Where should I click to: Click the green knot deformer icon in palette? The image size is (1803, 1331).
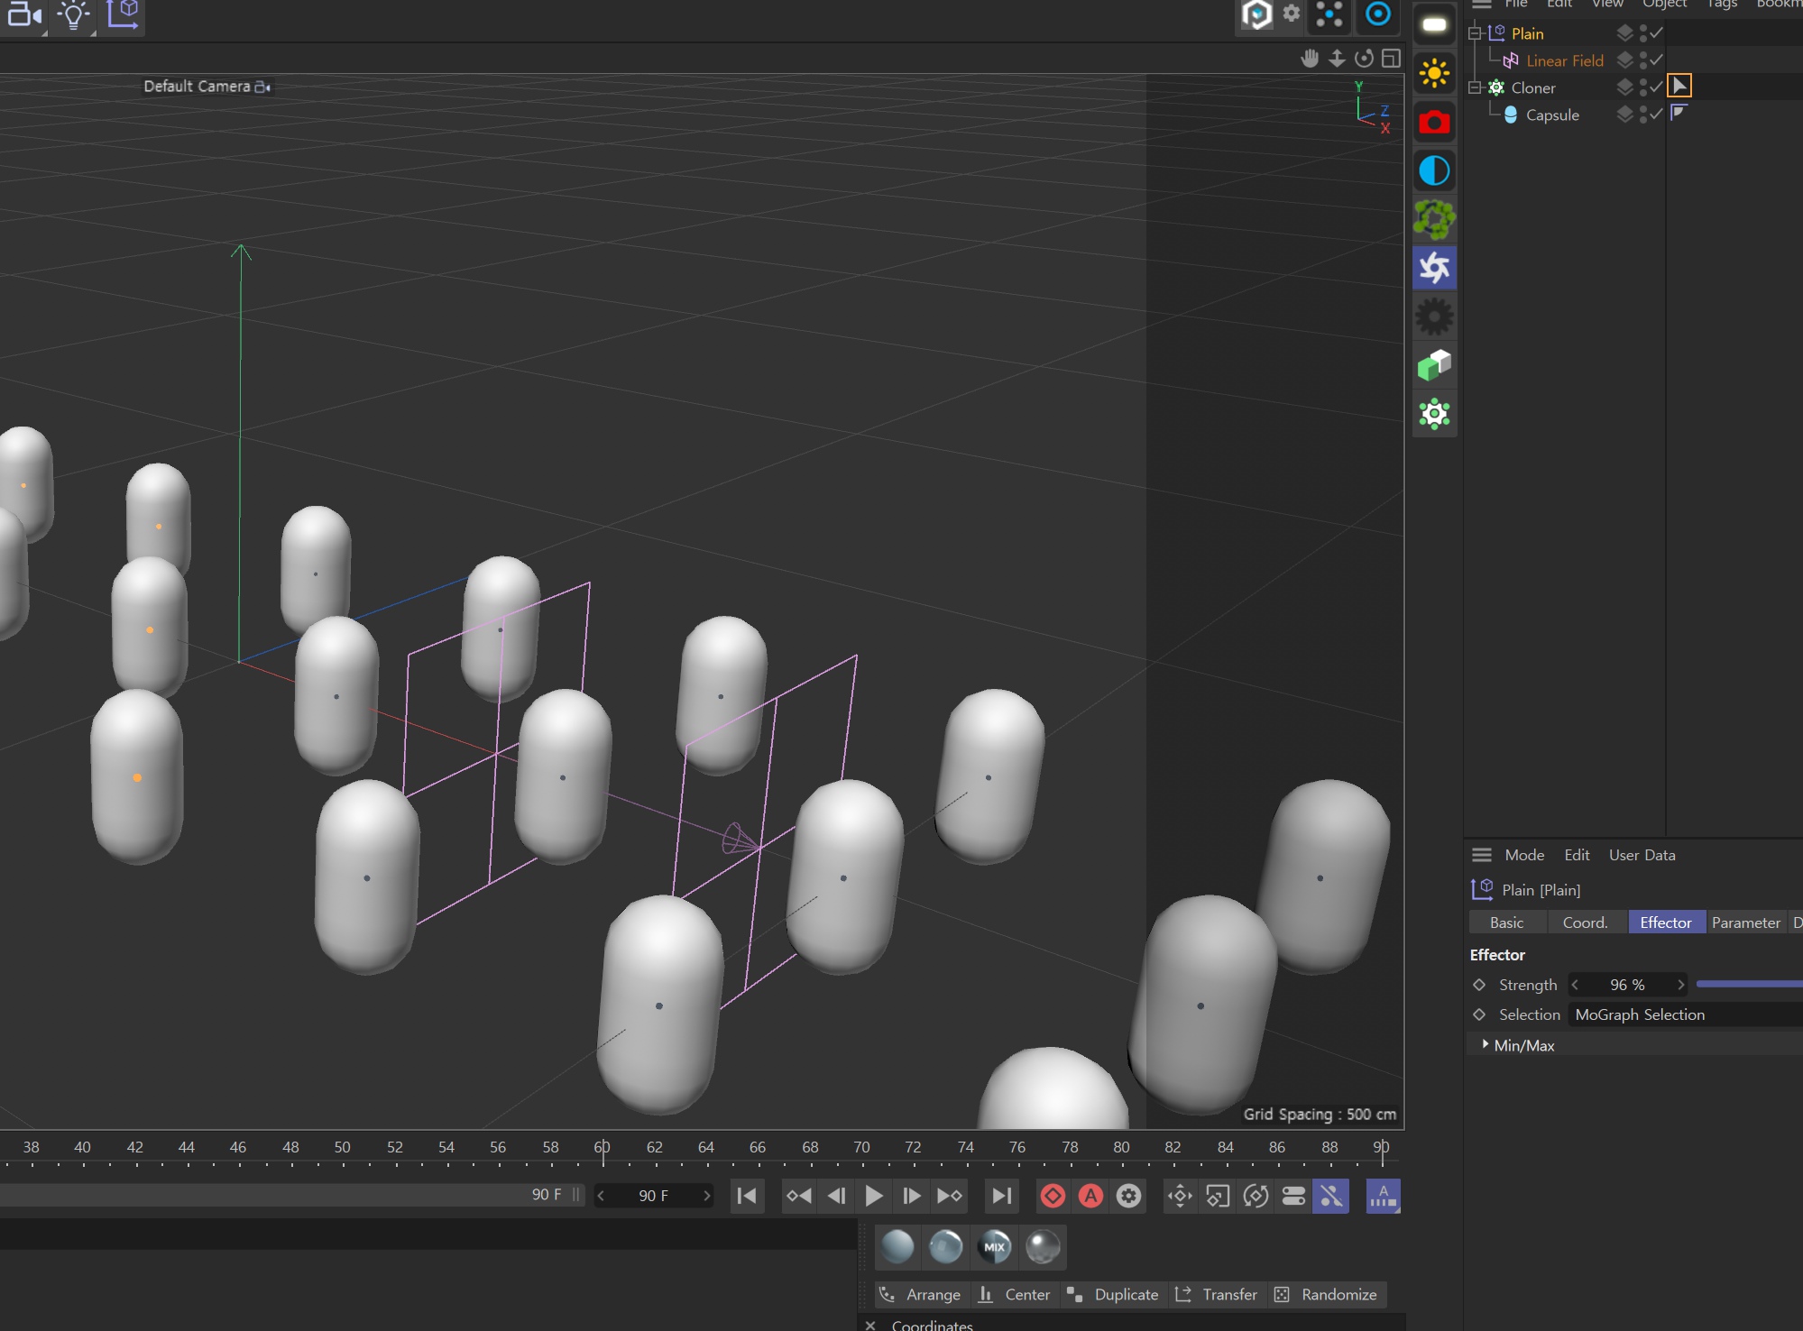1434,219
